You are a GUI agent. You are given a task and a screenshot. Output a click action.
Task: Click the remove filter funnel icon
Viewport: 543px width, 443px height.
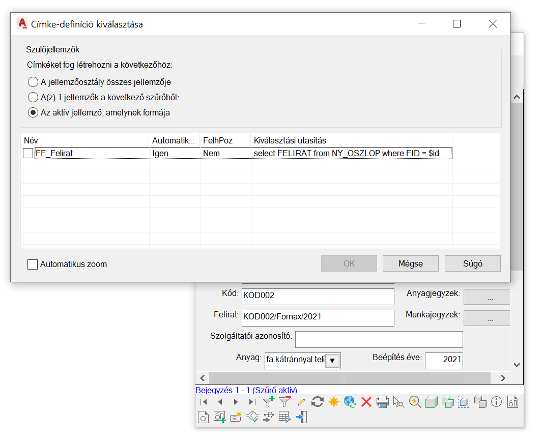pos(284,402)
